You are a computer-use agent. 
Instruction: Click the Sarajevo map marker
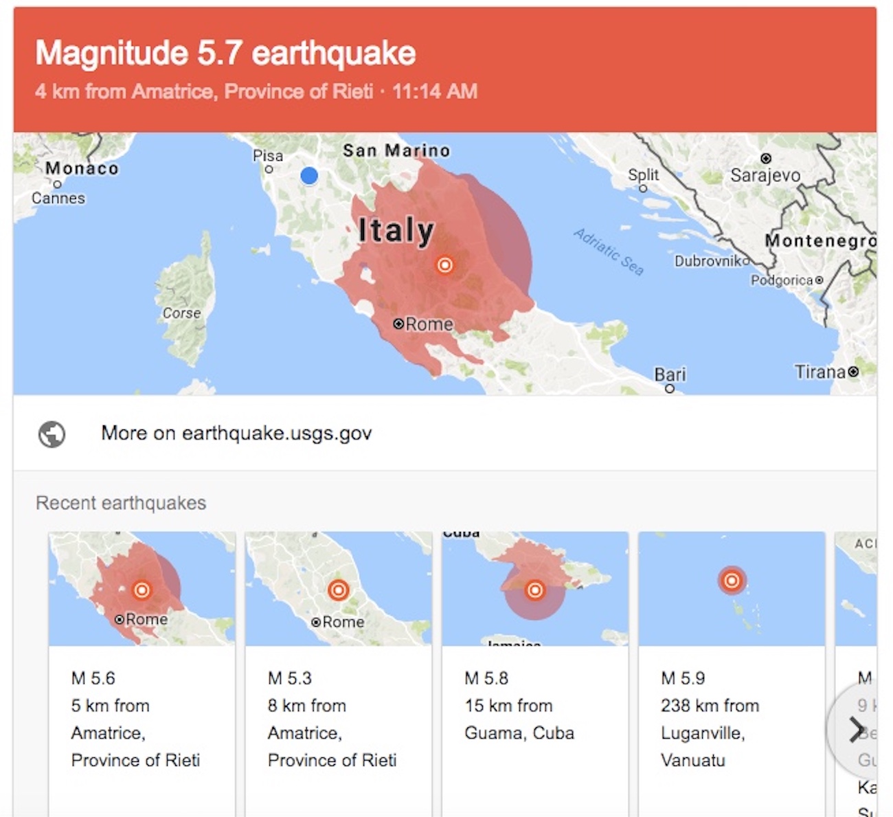(x=766, y=157)
